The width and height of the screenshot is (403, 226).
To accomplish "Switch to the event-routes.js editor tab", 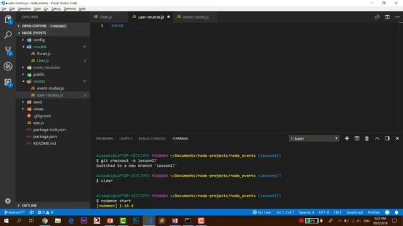I will tap(196, 17).
